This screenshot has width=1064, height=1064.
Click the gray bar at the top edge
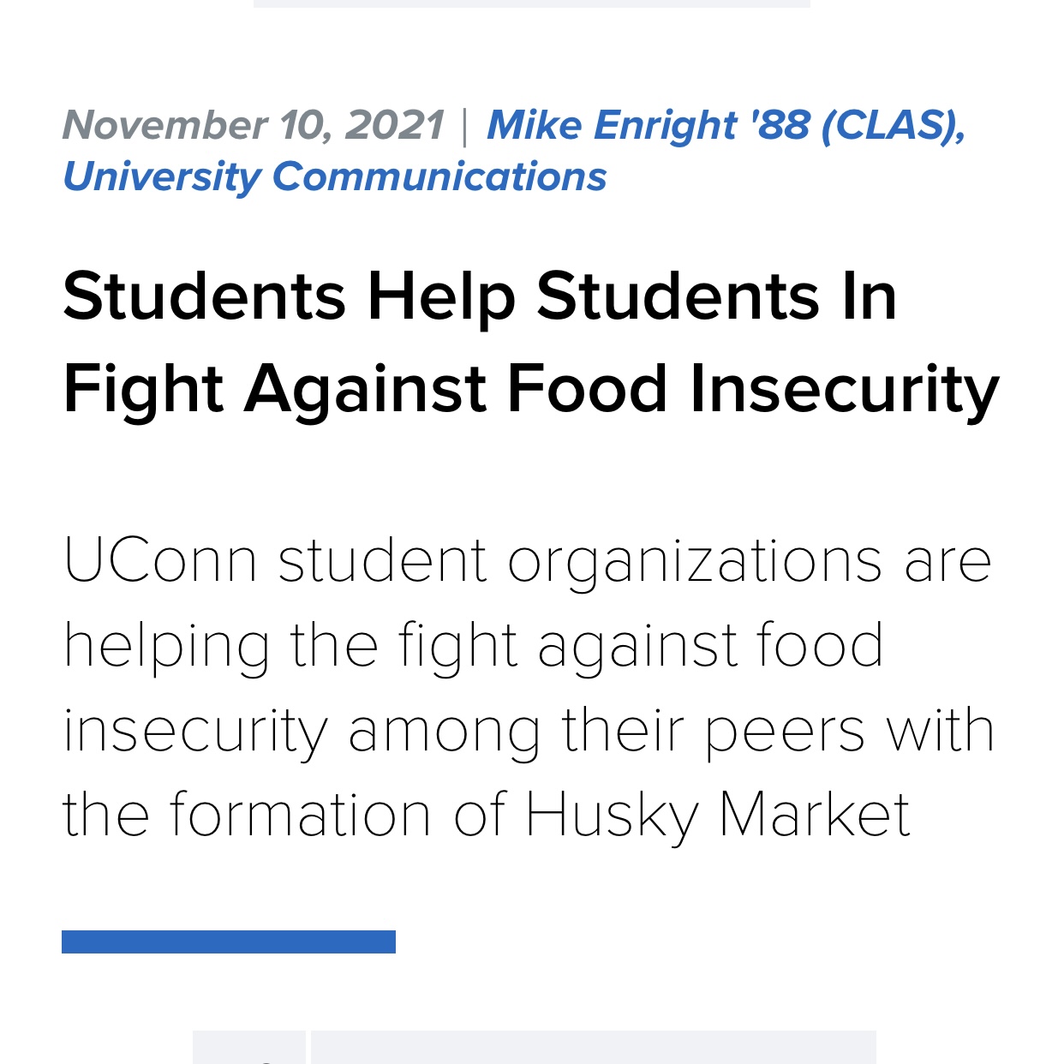tap(532, 3)
